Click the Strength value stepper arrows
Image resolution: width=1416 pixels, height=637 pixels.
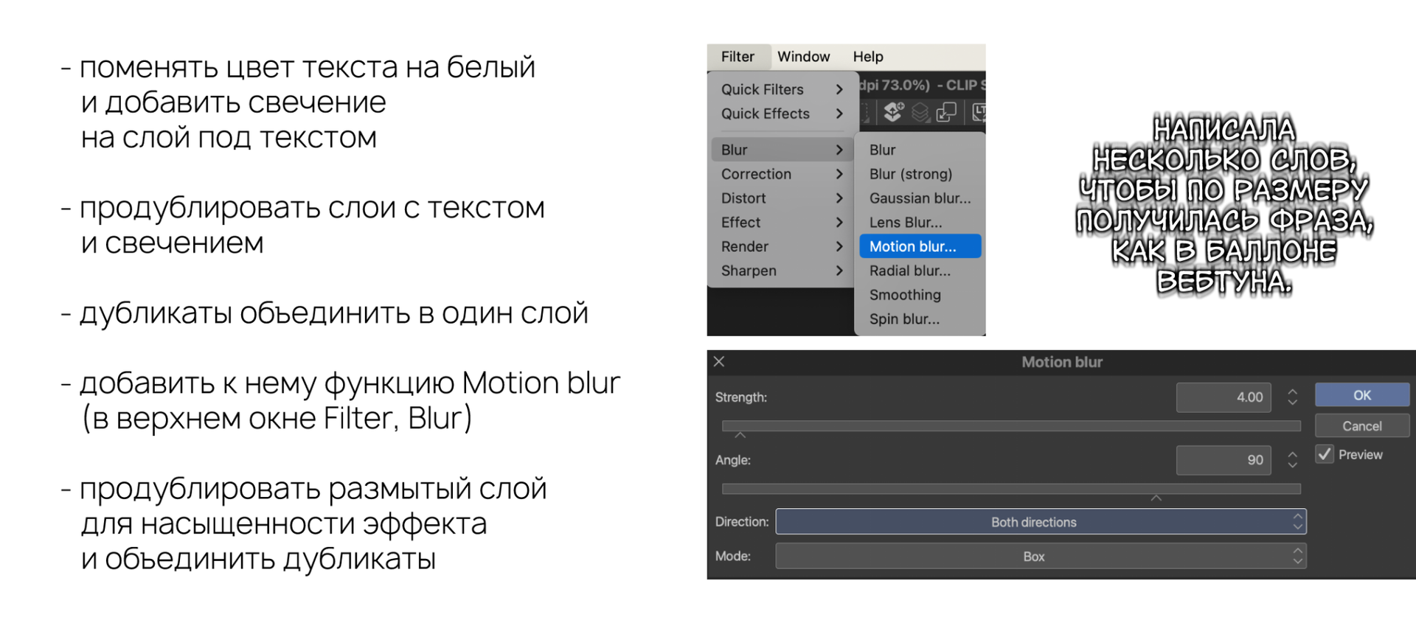point(1292,397)
